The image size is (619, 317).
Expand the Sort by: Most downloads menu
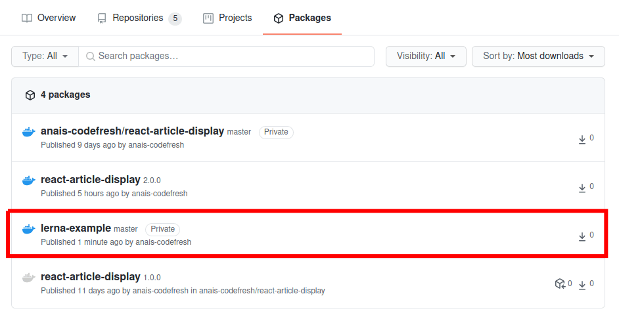(x=538, y=56)
